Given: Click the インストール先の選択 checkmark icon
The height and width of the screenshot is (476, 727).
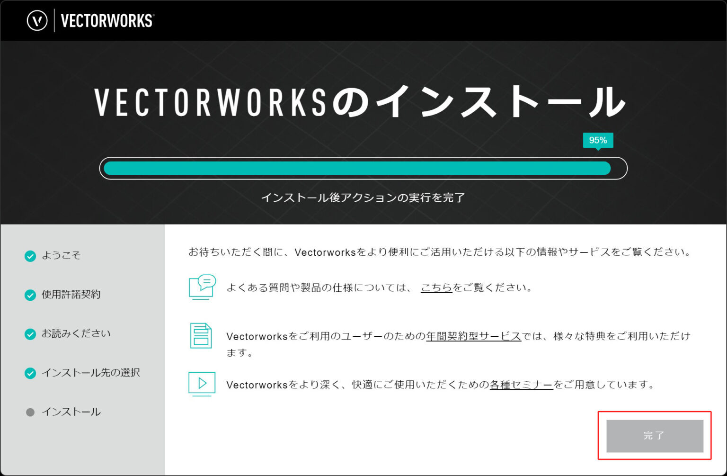Looking at the screenshot, I should click(x=30, y=373).
